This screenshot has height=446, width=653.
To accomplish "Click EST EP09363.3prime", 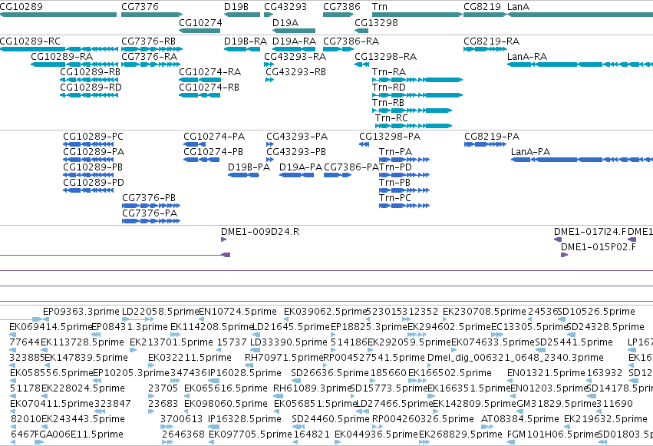I will coord(81,312).
